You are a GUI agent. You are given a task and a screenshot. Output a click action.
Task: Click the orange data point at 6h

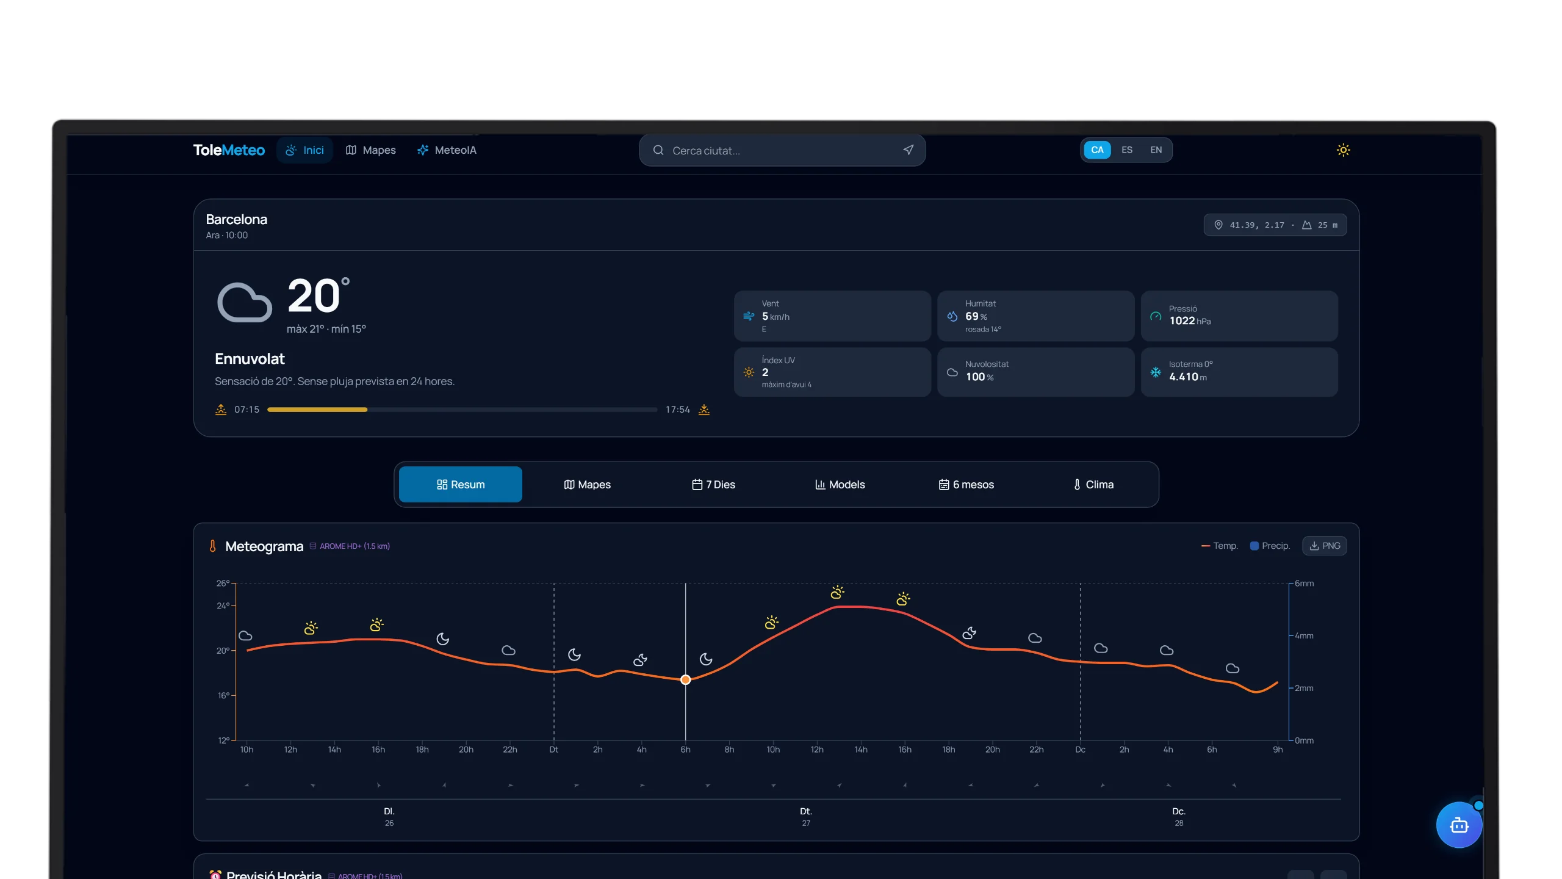(x=685, y=679)
